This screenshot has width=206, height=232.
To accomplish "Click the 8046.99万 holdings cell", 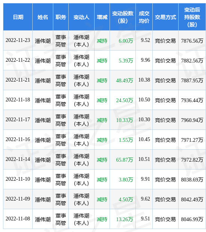I will pos(192,219).
